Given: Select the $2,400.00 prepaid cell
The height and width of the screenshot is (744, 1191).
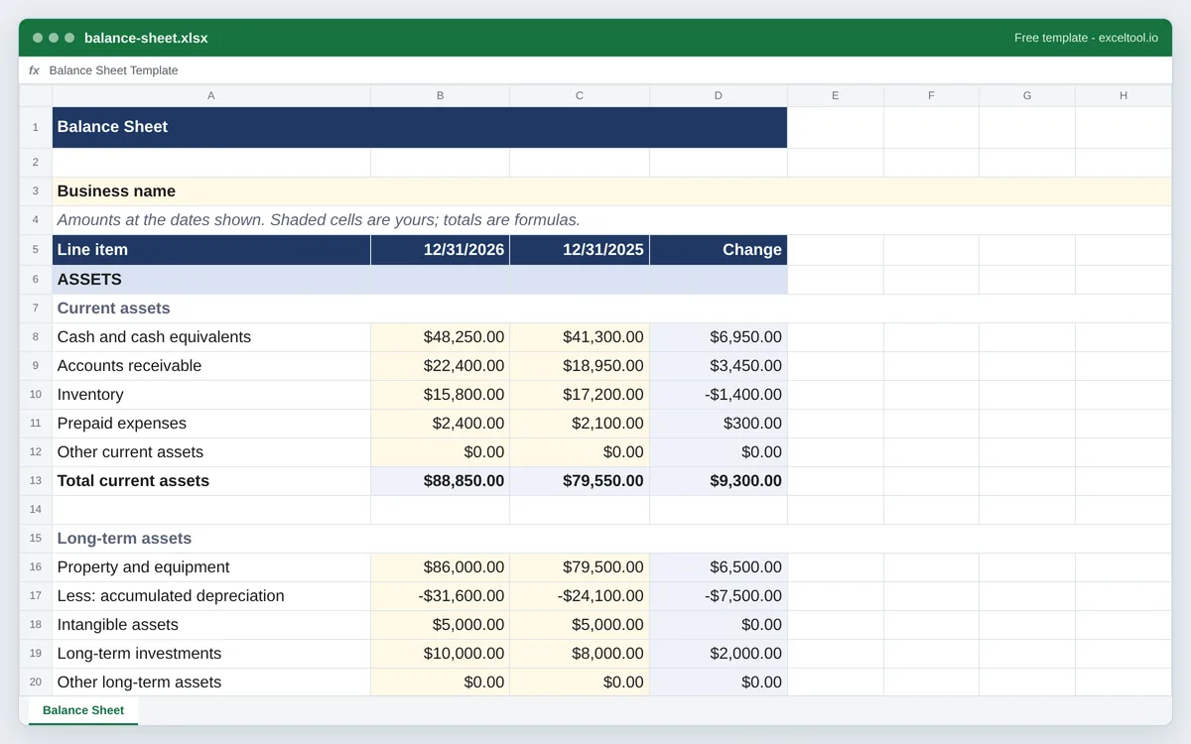Looking at the screenshot, I should [440, 424].
